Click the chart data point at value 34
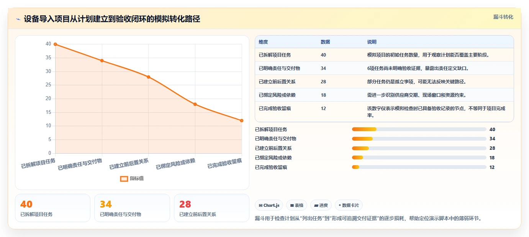529x237 pixels. point(102,60)
